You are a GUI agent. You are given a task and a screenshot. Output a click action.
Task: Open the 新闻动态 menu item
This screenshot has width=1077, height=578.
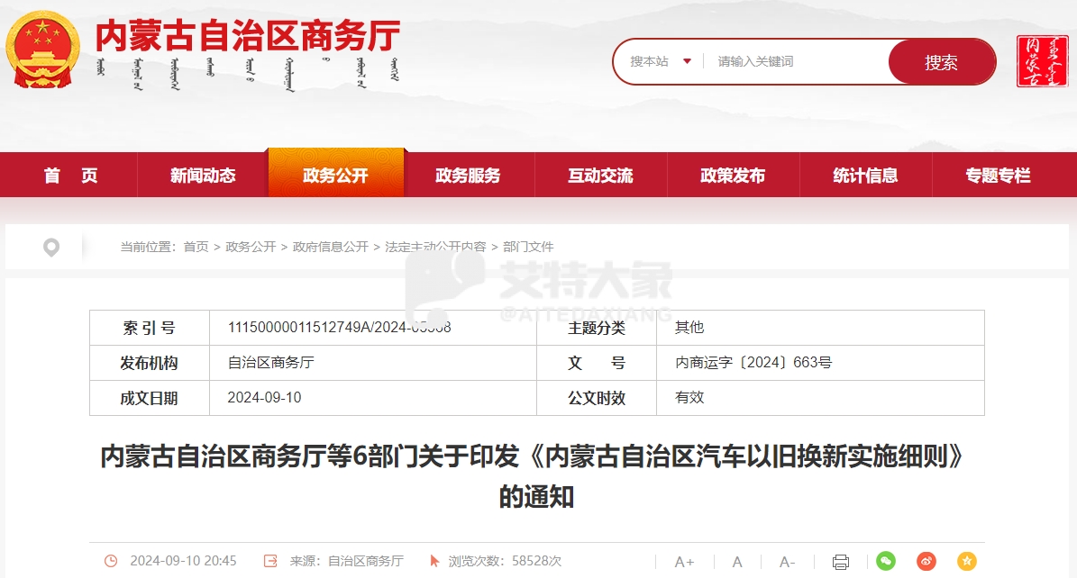pos(203,176)
